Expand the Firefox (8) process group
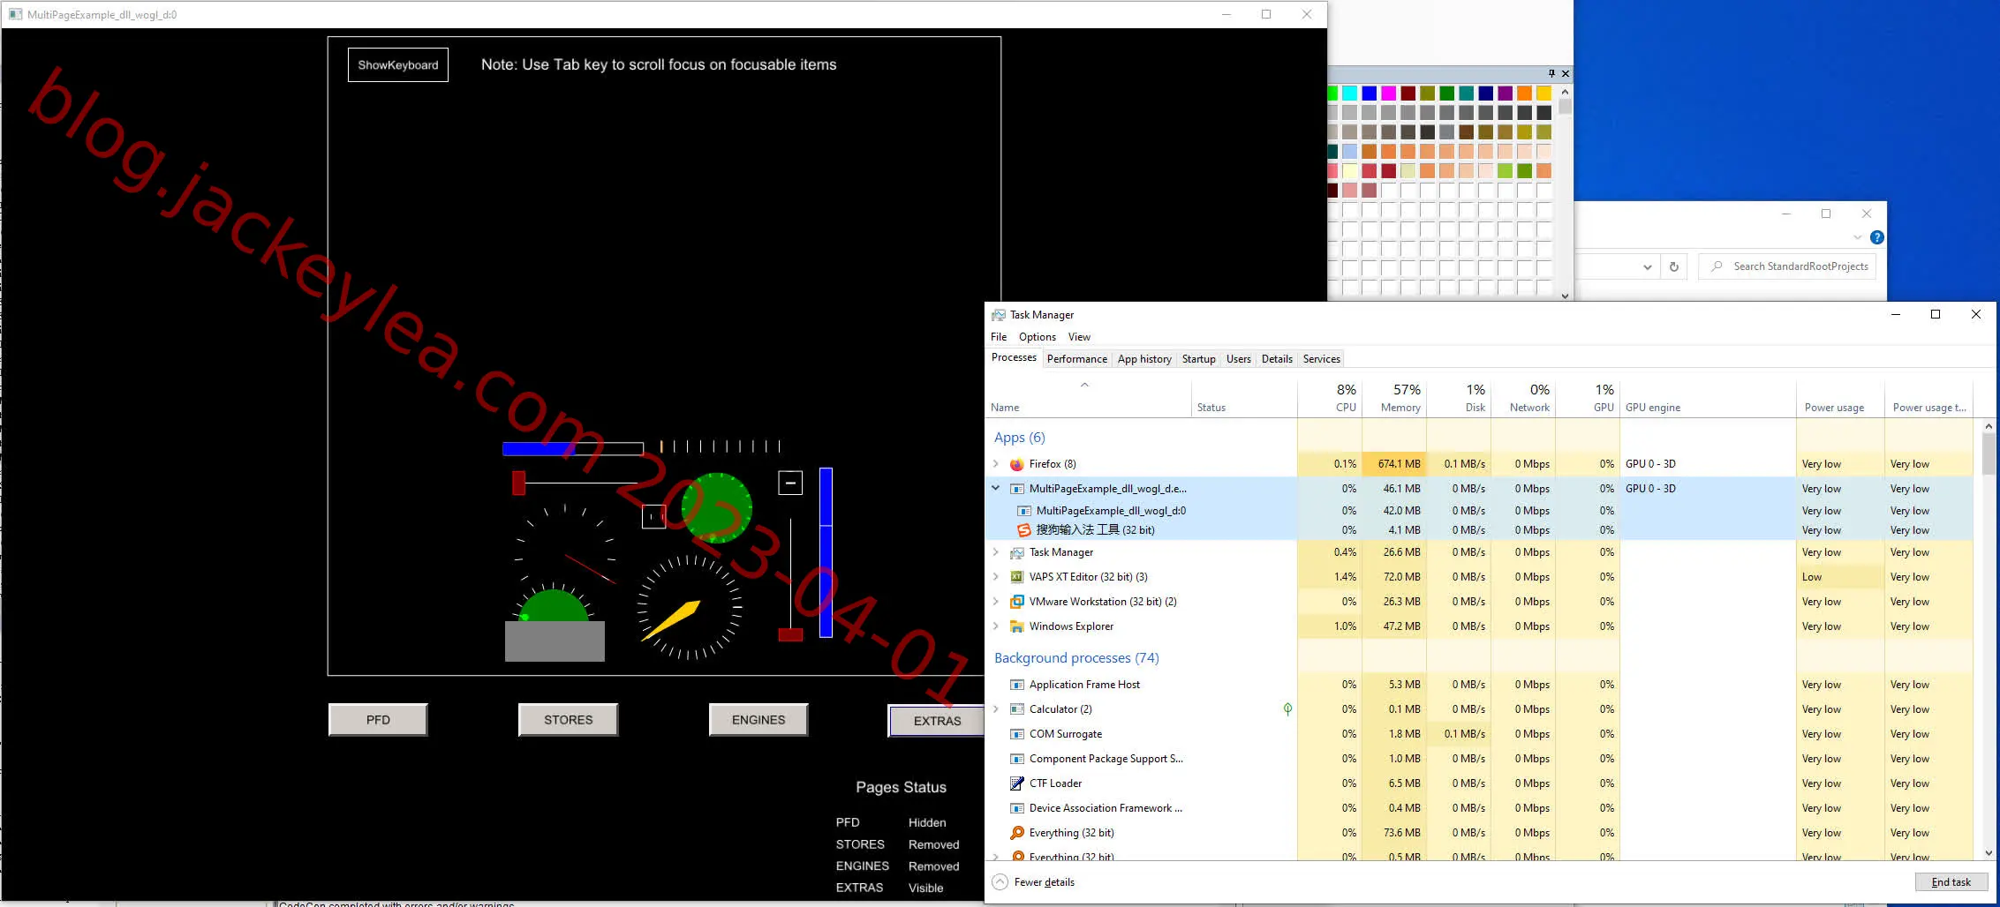2000x907 pixels. (996, 464)
